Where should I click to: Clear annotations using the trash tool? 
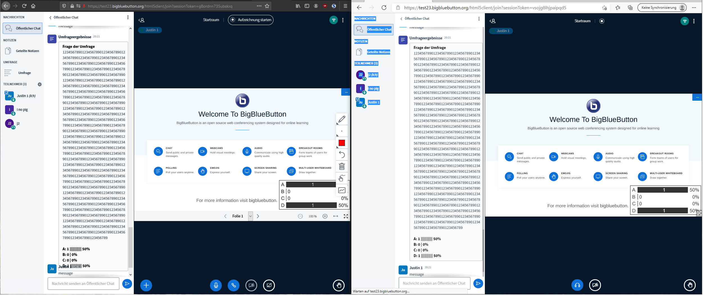tap(342, 166)
